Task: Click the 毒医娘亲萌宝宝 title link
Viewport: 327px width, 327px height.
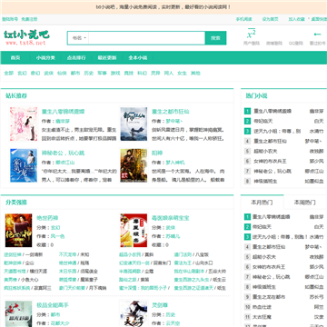Action: pos(171,218)
